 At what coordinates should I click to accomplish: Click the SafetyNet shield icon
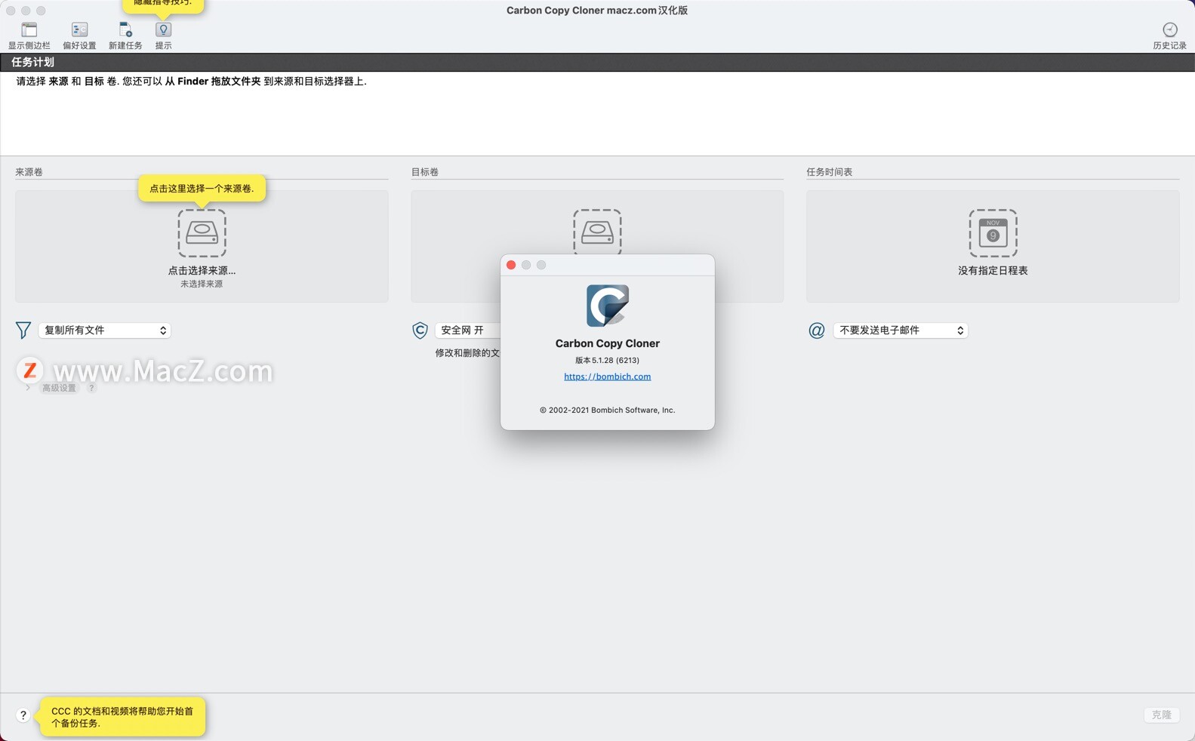420,331
